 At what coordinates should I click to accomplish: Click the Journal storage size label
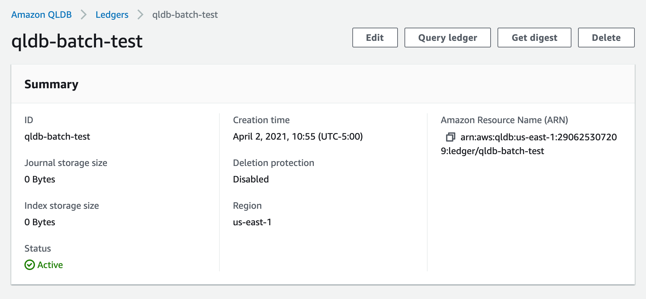click(66, 163)
